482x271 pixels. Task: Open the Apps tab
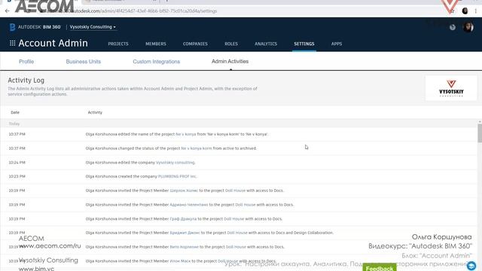pos(337,44)
